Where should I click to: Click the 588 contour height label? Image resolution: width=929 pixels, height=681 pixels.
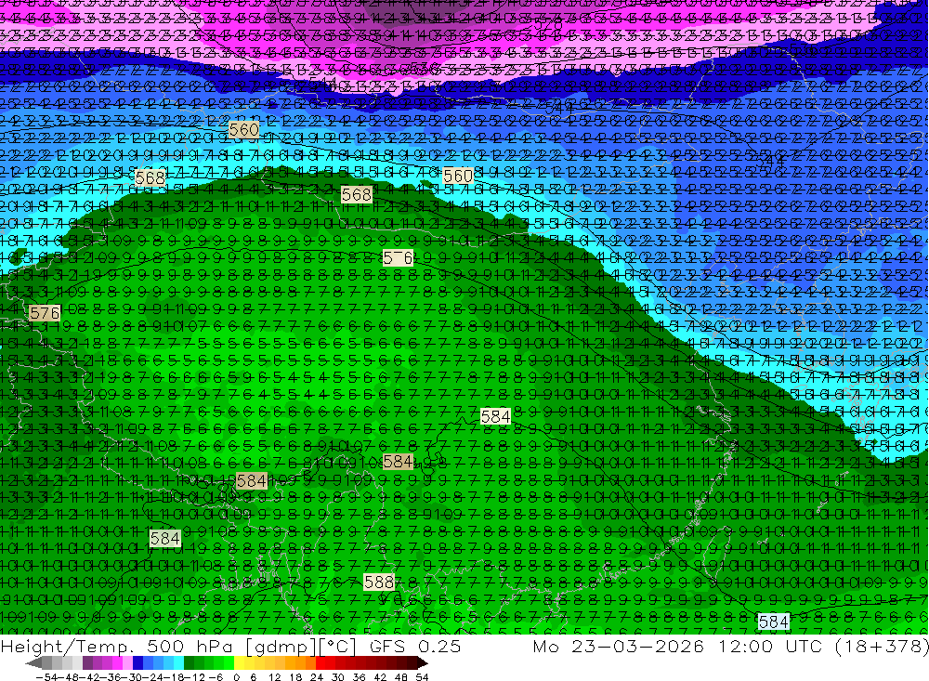point(379,582)
